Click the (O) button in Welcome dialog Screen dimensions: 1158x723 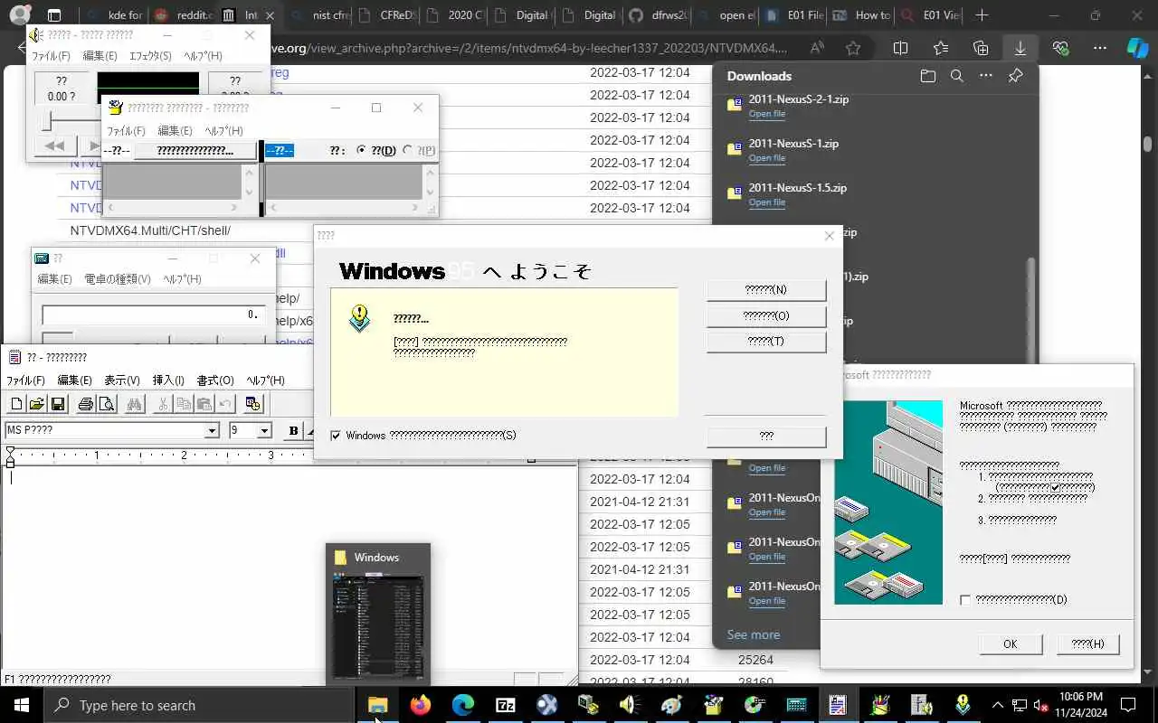pos(765,316)
